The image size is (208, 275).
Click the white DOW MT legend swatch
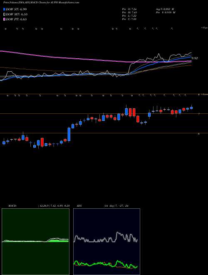5,15
